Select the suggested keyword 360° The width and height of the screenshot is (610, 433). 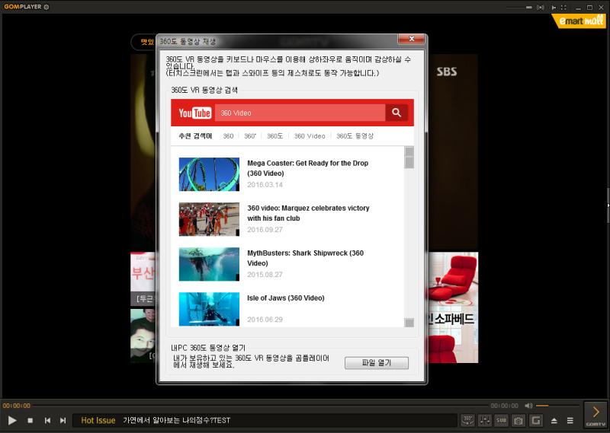(250, 136)
